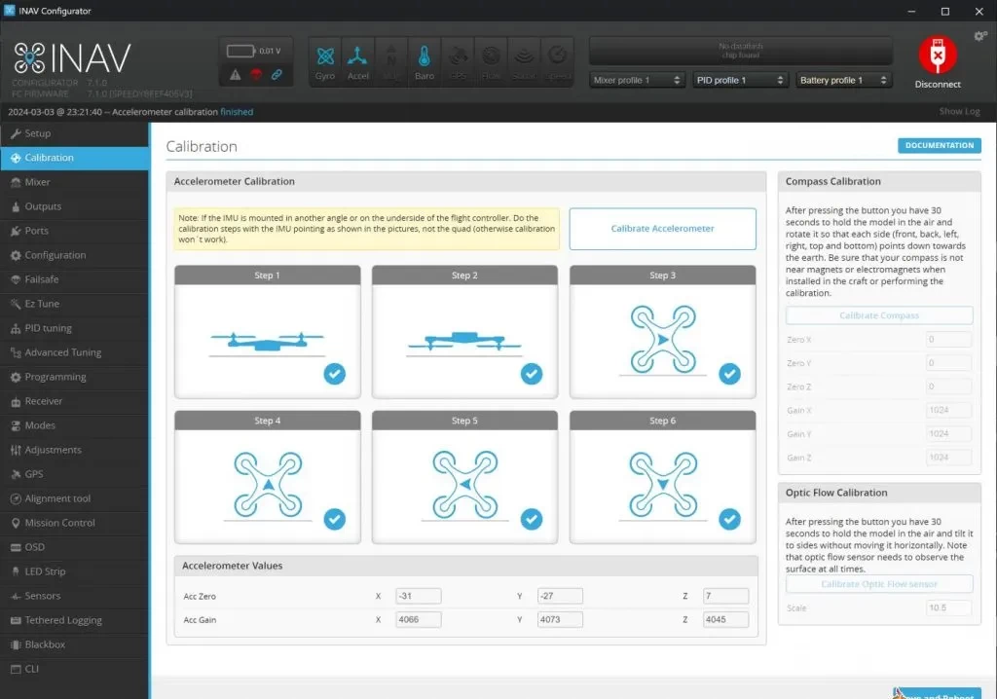Open the Modes tab
The image size is (997, 699).
tap(74, 425)
